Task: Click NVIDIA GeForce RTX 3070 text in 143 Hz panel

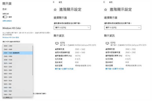Action: tap(85, 45)
